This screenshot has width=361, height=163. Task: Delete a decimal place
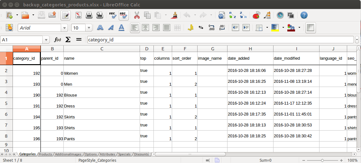pos(222,28)
